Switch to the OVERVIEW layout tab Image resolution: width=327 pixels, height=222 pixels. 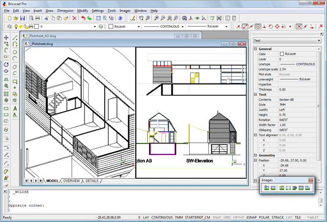tap(71, 181)
